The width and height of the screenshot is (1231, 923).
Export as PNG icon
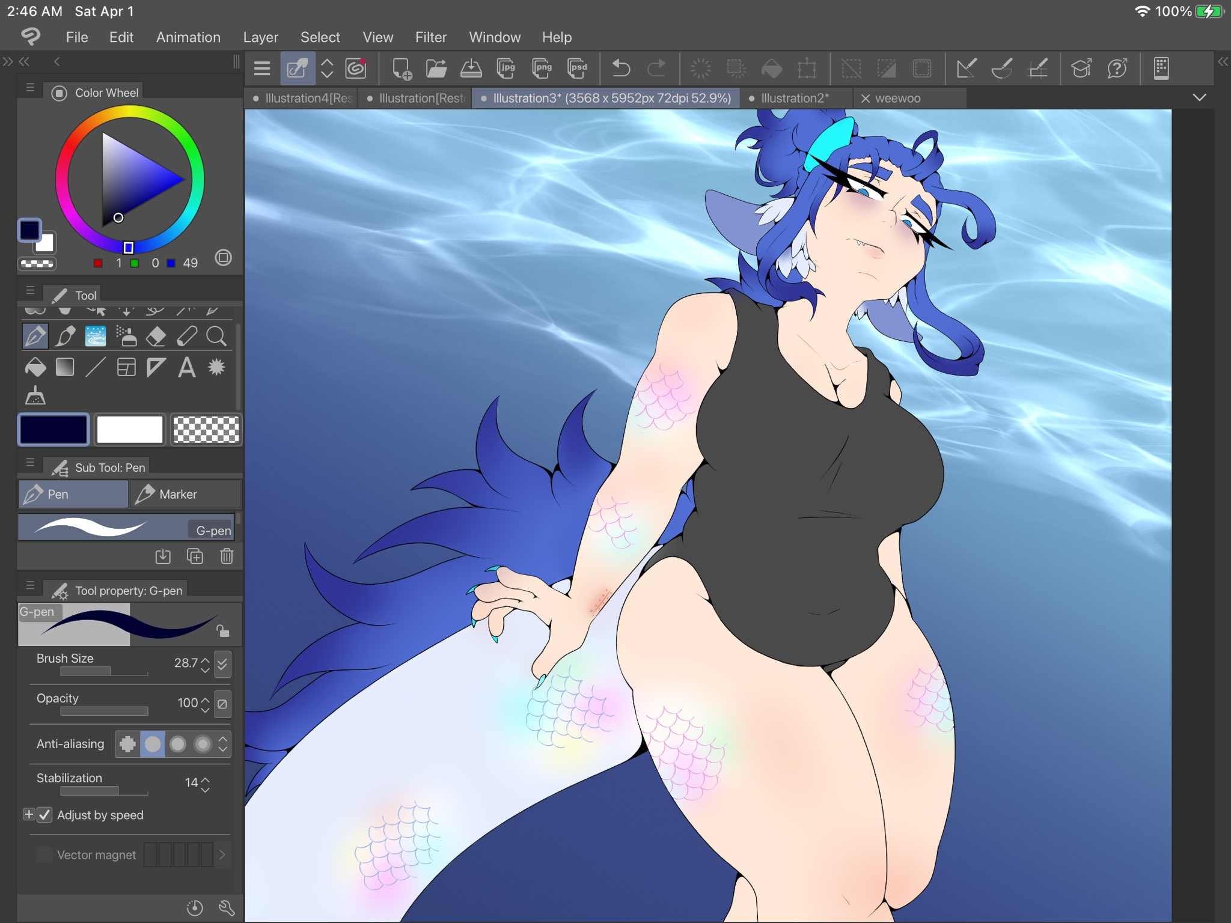pyautogui.click(x=542, y=69)
